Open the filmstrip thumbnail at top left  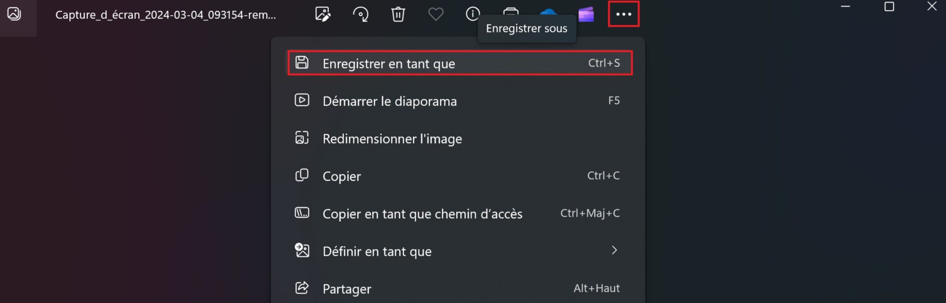(x=14, y=14)
